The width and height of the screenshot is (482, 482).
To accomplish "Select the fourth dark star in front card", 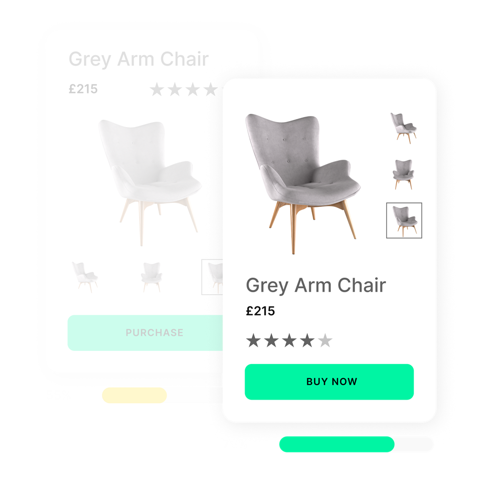I will point(307,340).
